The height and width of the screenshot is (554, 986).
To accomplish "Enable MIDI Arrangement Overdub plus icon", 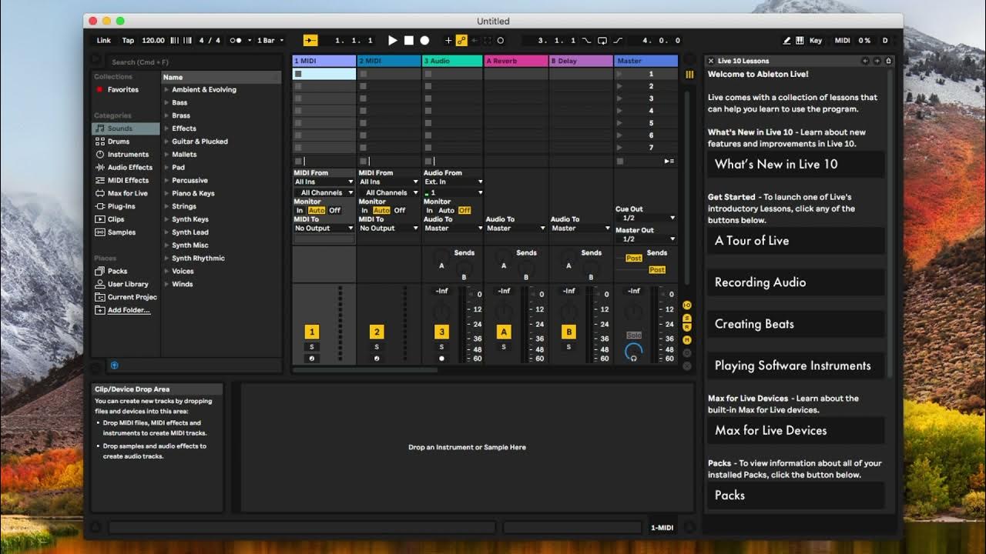I will point(448,40).
